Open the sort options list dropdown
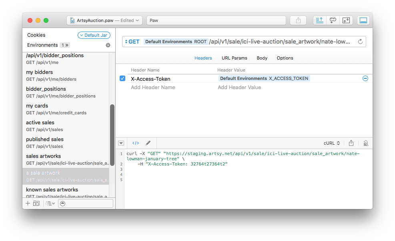 click(x=51, y=203)
